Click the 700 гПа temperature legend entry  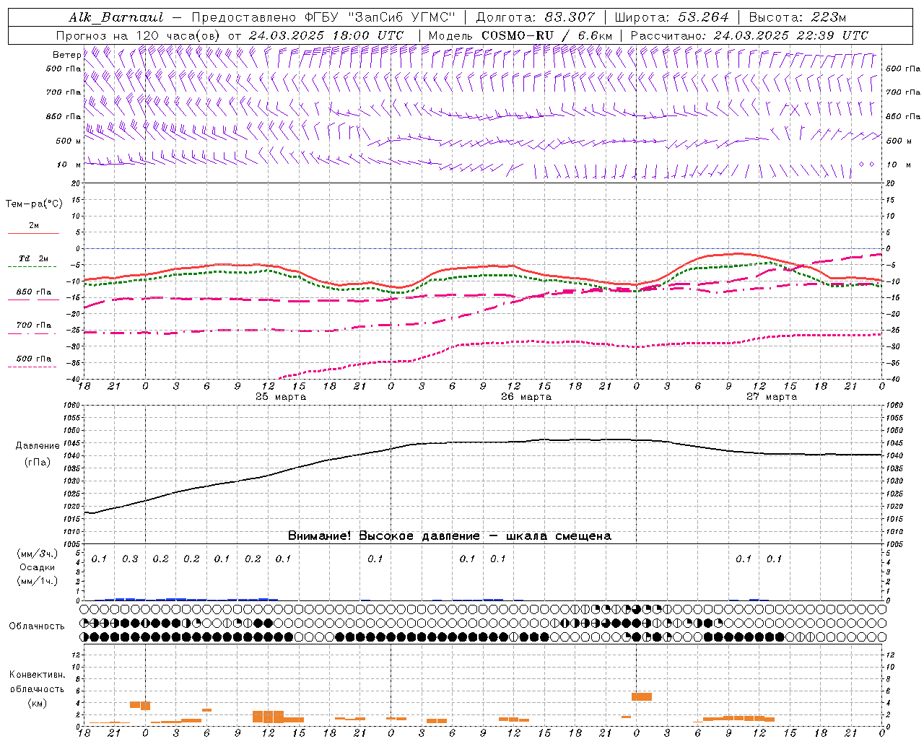pyautogui.click(x=34, y=325)
